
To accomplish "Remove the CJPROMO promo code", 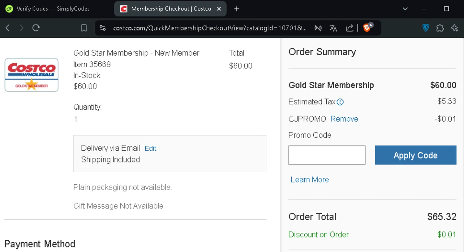I will point(344,119).
